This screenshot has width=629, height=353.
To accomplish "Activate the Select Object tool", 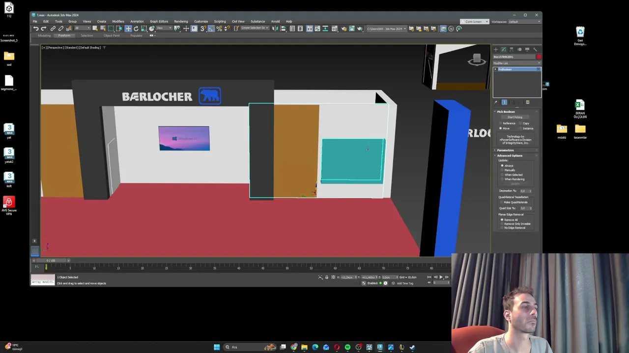I will tap(95, 28).
